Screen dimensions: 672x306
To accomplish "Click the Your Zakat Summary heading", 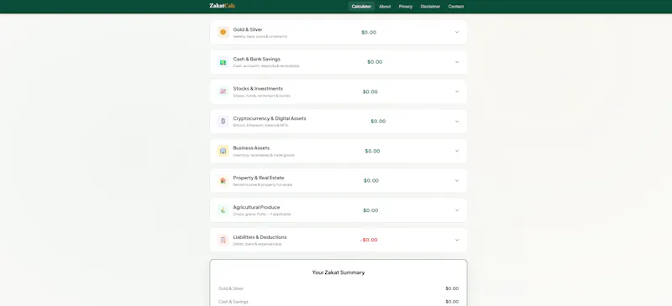I will [339, 272].
